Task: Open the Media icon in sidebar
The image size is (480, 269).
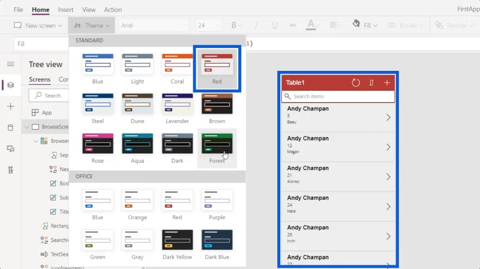Action: [11, 149]
